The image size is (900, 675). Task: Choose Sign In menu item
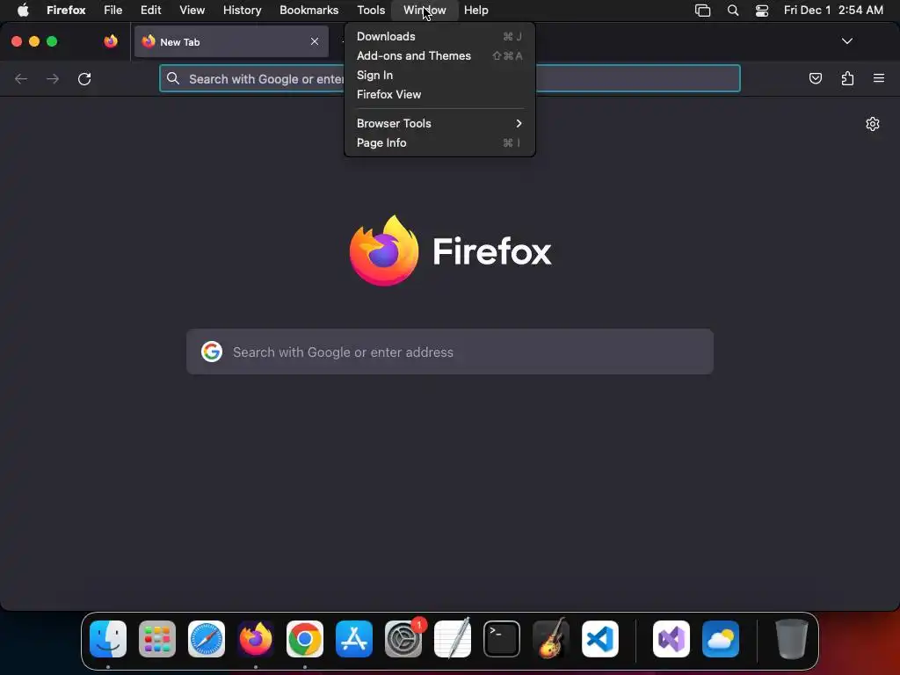(x=439, y=76)
